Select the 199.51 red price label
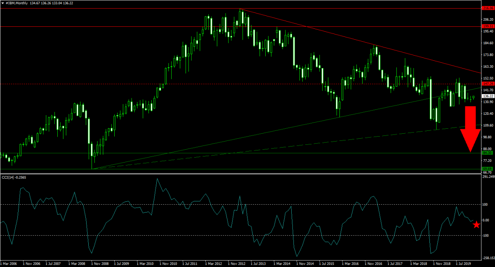Image resolution: width=495 pixels, height=267 pixels. (488, 26)
